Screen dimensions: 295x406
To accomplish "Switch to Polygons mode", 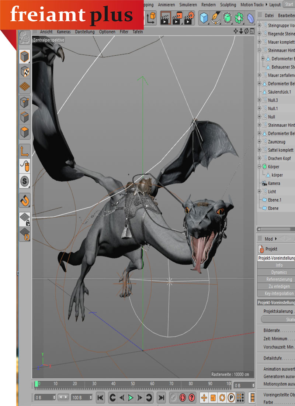I will click(25, 132).
